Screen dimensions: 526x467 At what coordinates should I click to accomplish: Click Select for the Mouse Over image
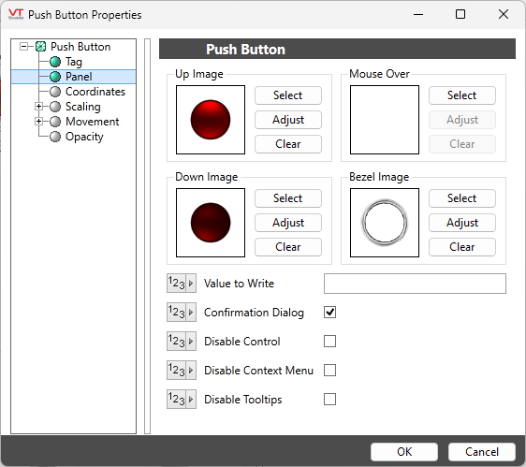click(462, 95)
